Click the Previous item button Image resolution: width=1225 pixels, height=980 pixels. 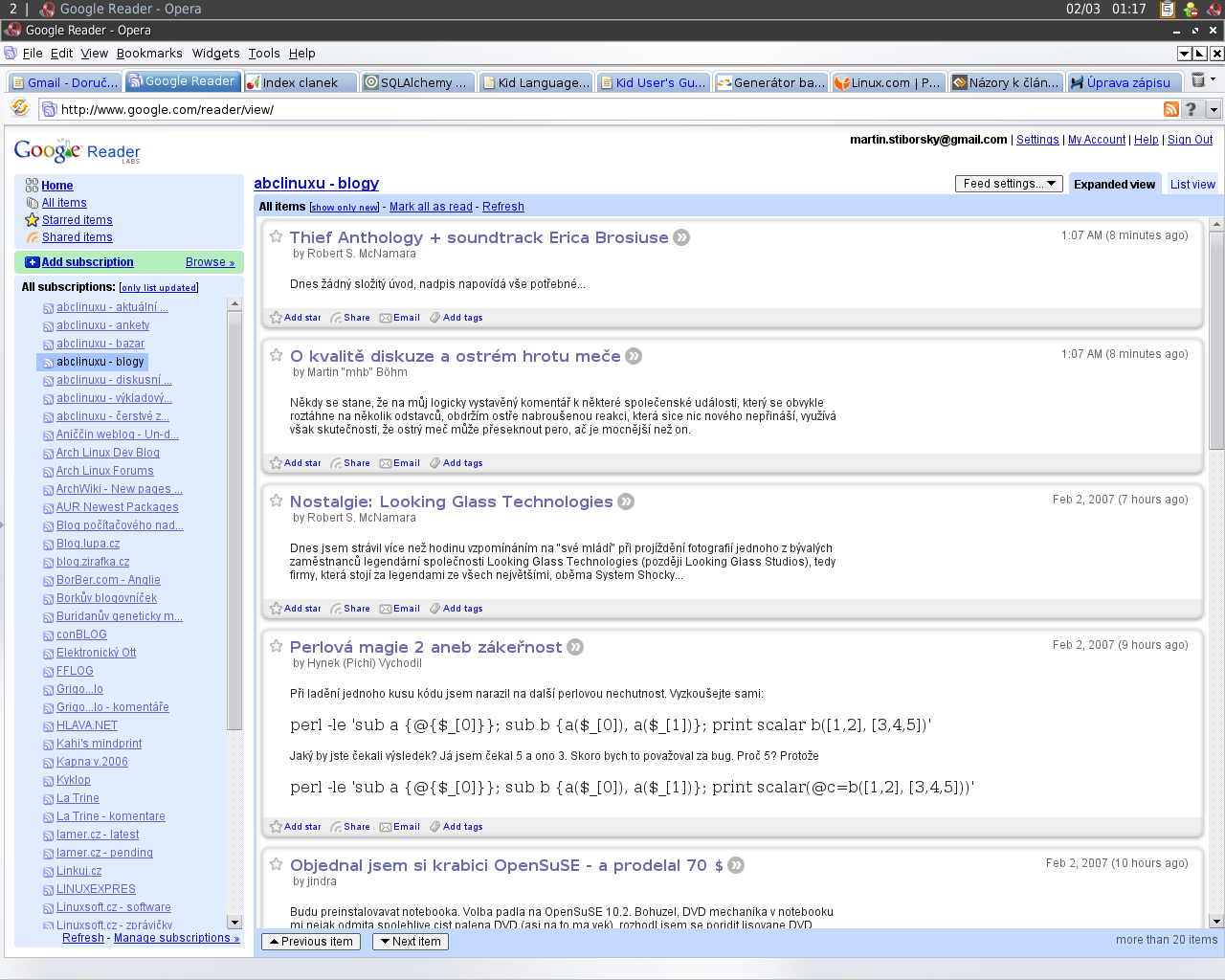pyautogui.click(x=311, y=942)
